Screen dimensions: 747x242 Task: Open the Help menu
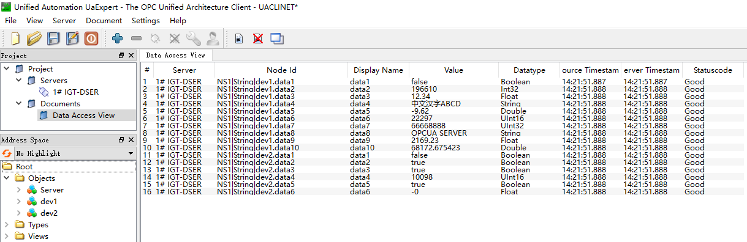click(178, 21)
